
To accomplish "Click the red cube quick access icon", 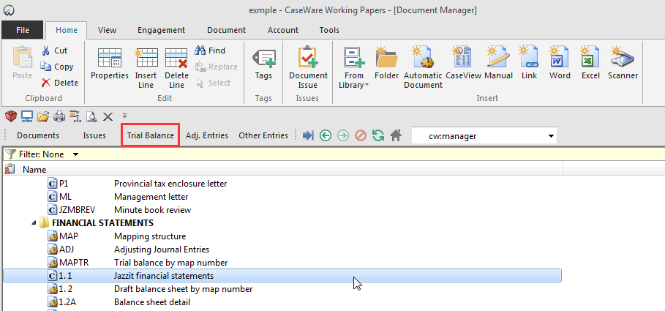I will click(x=11, y=116).
